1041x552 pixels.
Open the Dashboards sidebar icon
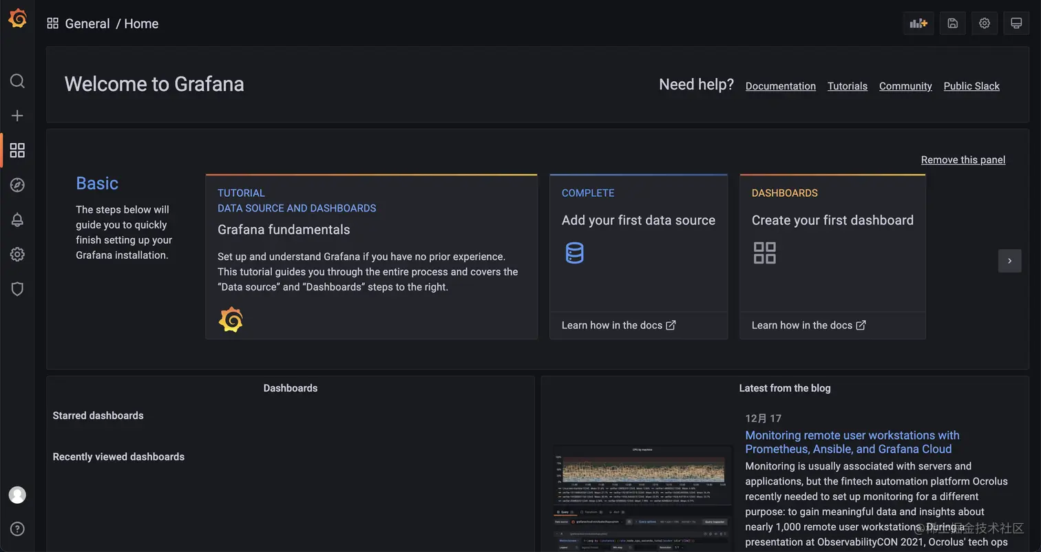(x=17, y=150)
